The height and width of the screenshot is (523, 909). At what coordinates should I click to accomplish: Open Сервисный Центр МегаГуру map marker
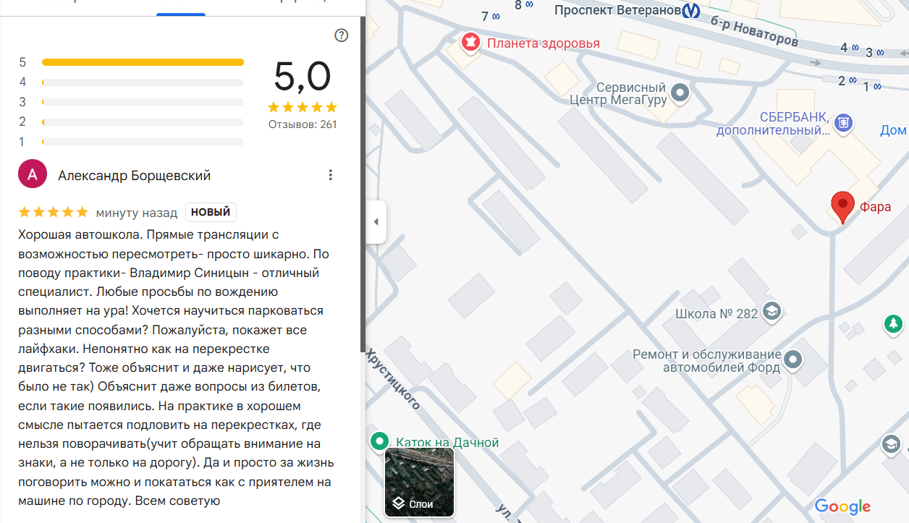pyautogui.click(x=680, y=93)
